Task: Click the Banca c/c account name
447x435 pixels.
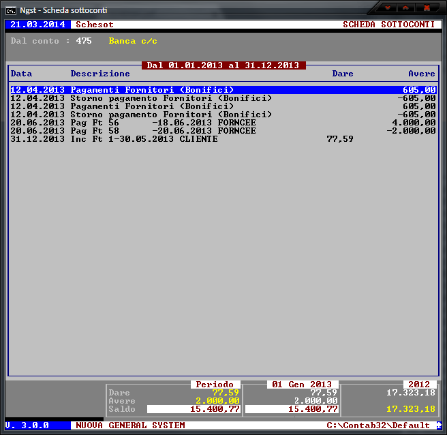Action: (133, 41)
